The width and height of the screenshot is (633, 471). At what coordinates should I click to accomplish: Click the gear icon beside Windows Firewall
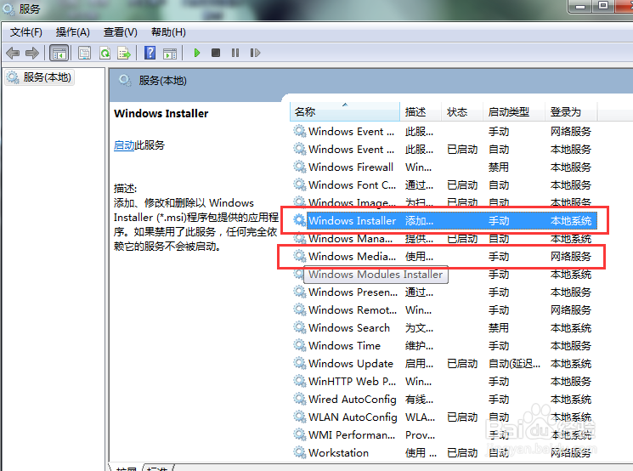click(x=300, y=167)
